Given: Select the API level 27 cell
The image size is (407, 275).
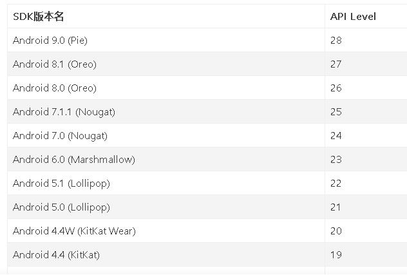Looking at the screenshot, I should click(336, 64).
